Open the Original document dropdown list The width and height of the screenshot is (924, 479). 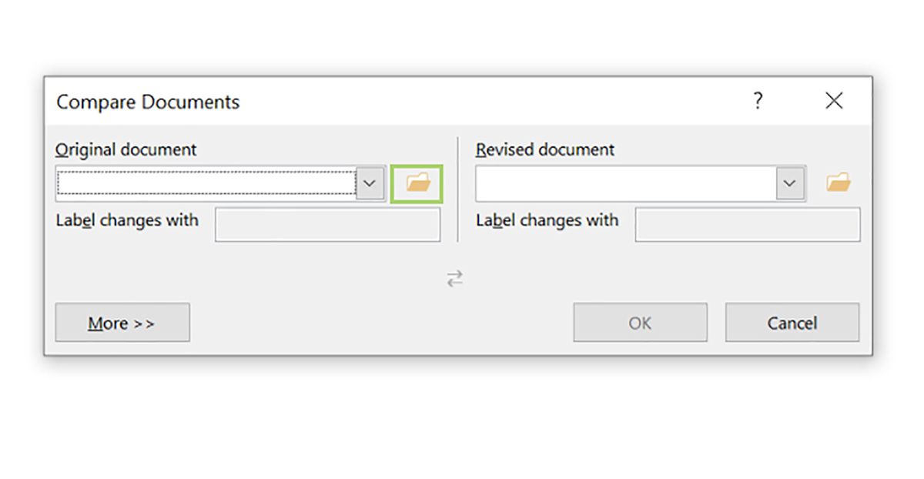[x=370, y=183]
